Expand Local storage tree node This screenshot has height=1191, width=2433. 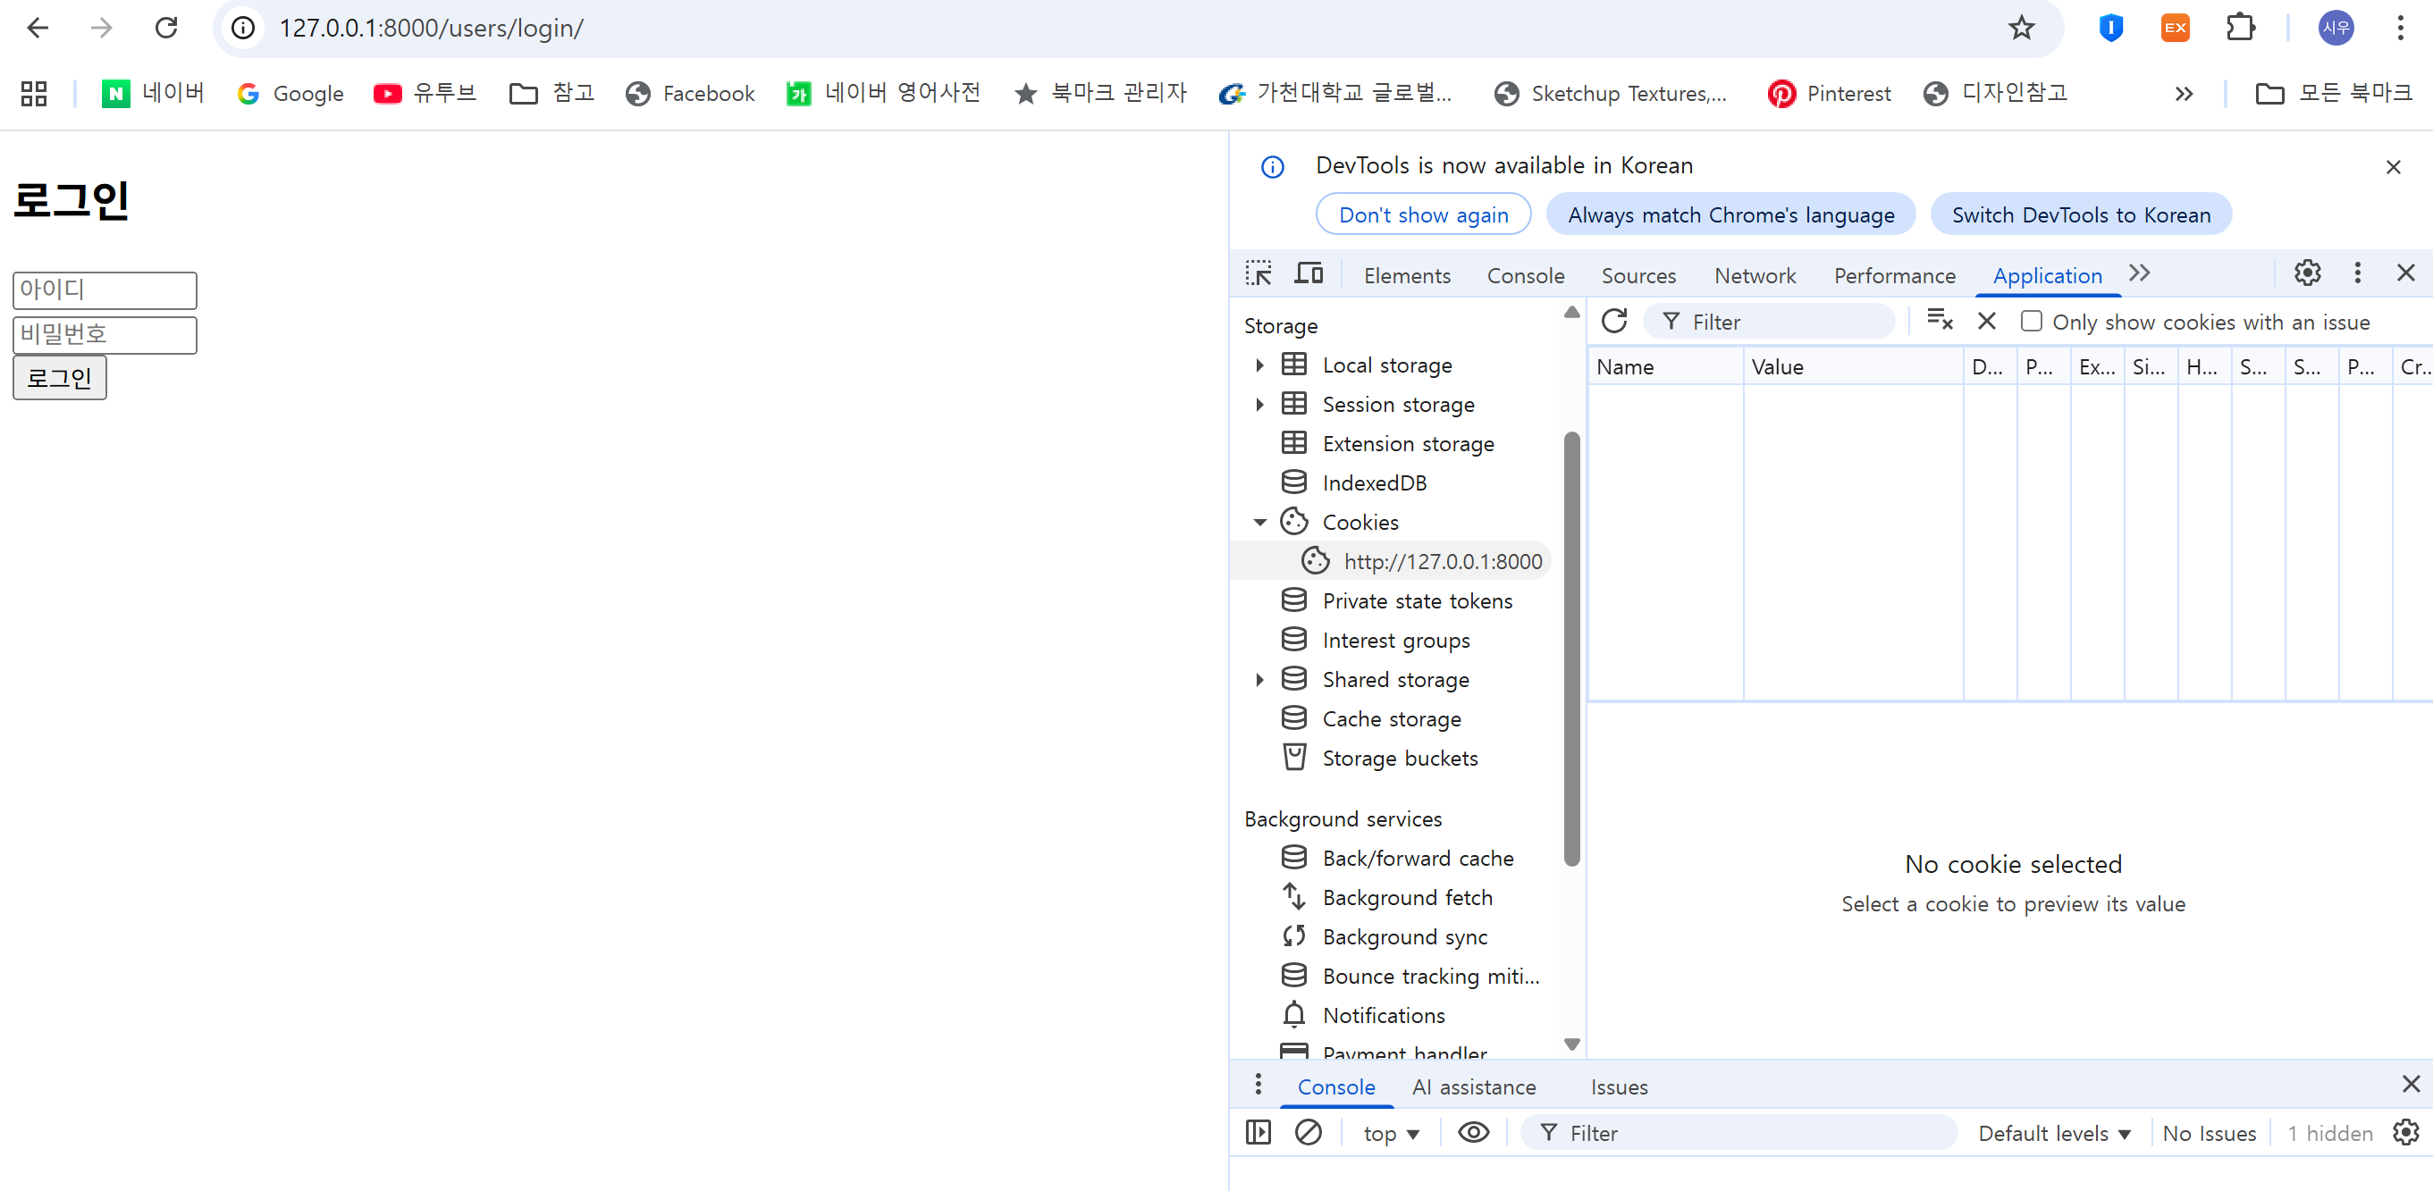point(1259,365)
